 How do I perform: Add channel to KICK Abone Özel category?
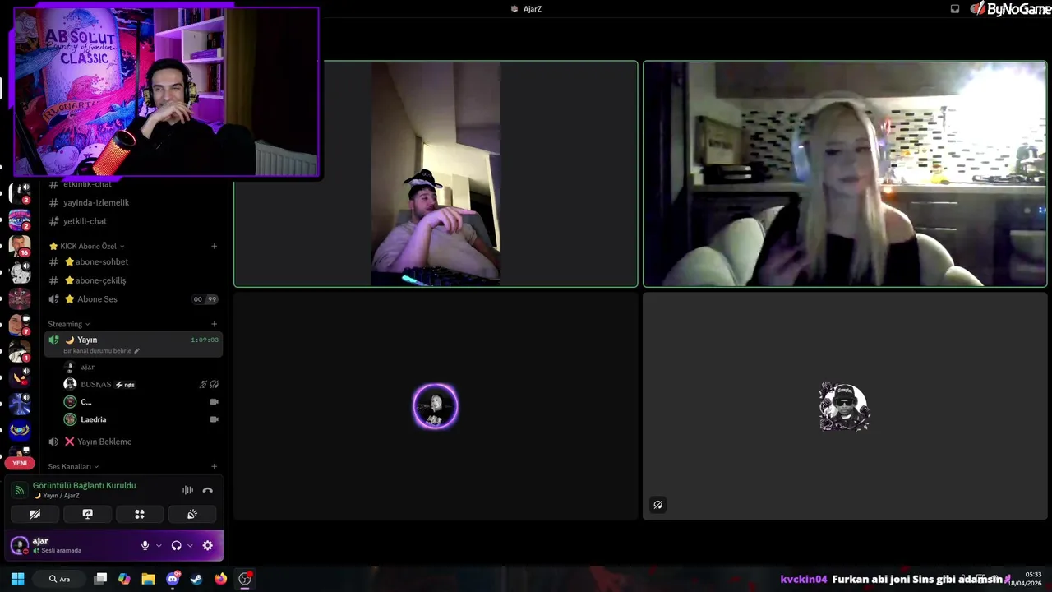pos(214,246)
